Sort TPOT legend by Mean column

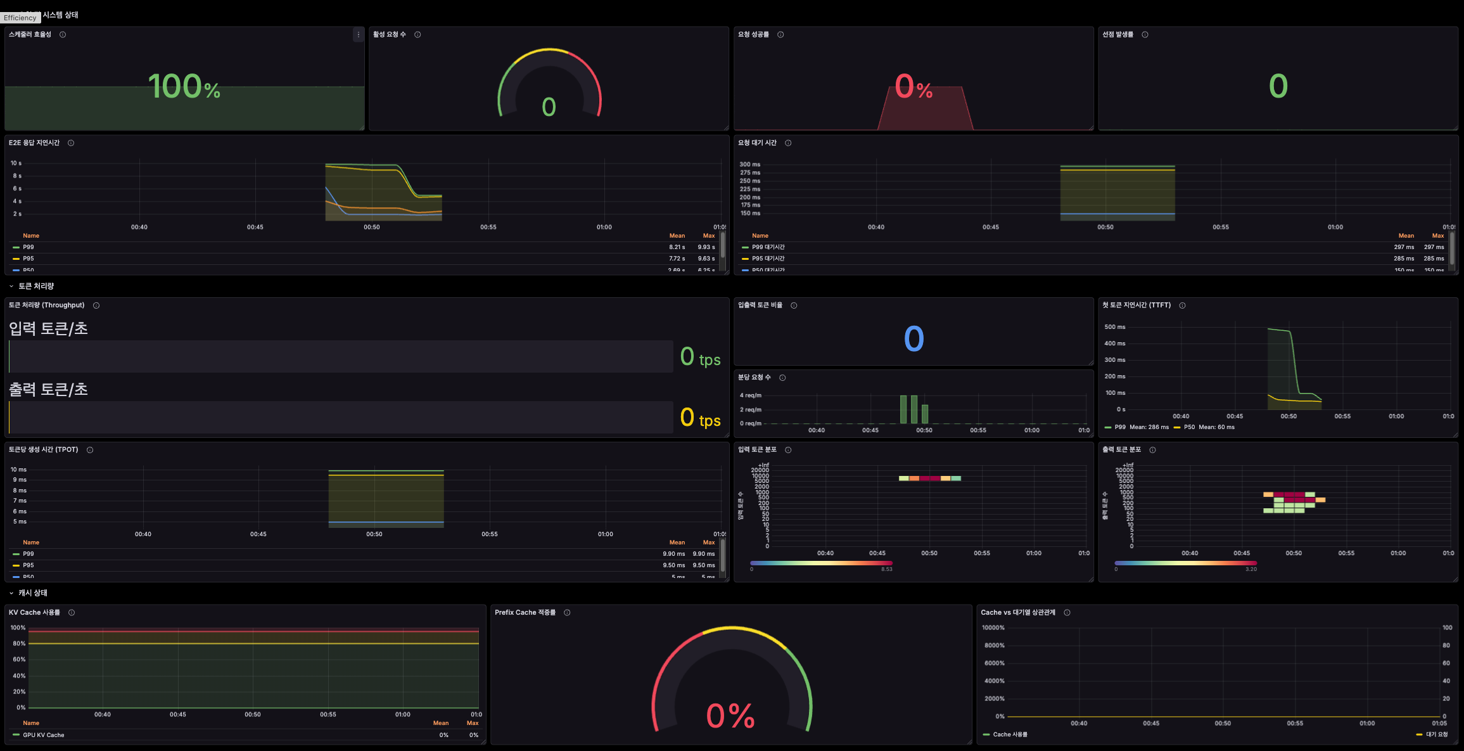click(x=677, y=542)
